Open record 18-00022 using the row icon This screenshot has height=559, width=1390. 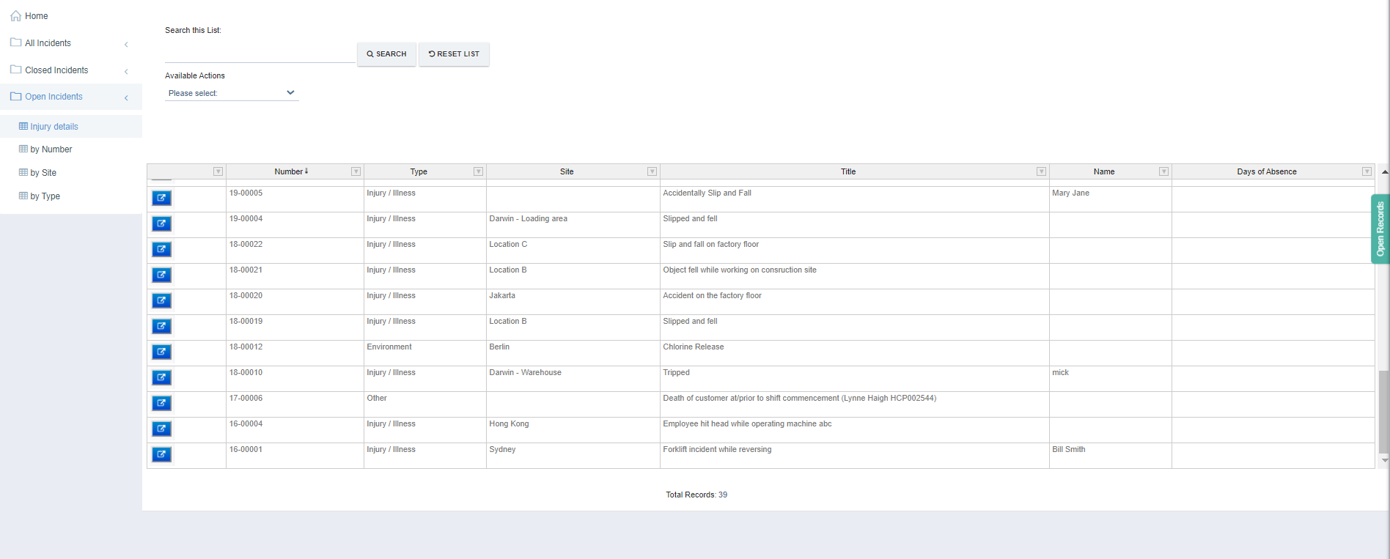[x=161, y=249]
